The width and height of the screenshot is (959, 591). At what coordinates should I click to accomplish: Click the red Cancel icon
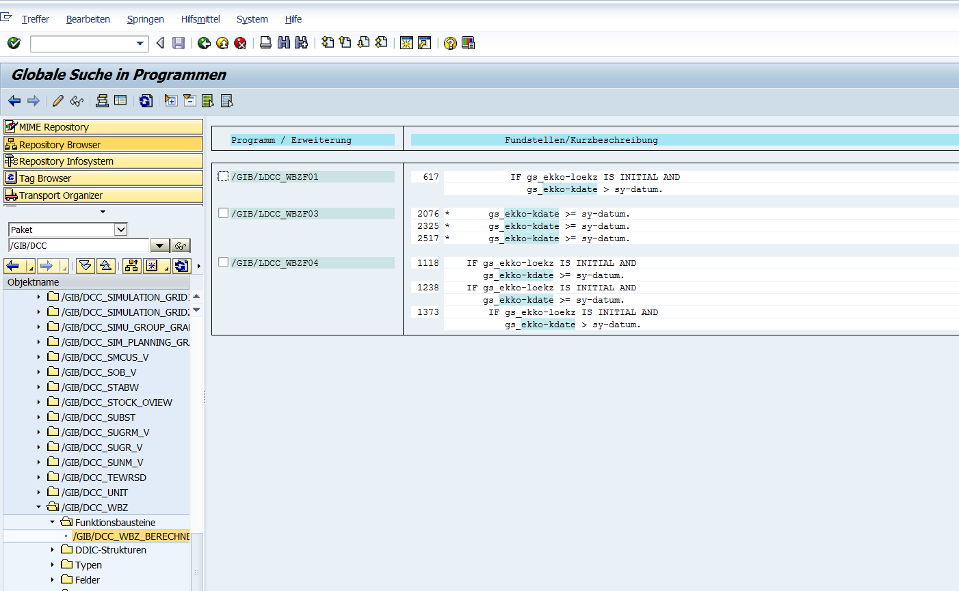[240, 43]
